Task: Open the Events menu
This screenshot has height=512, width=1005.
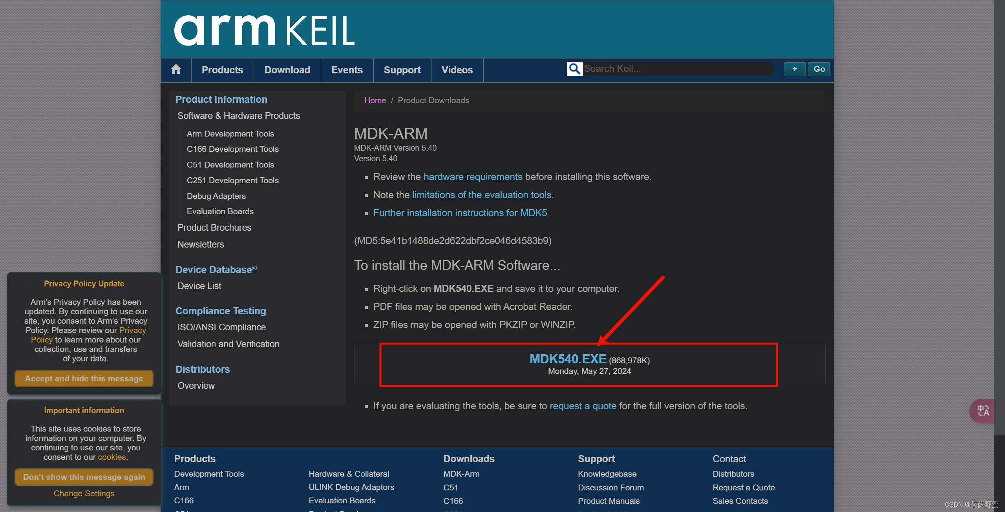Action: [x=347, y=70]
